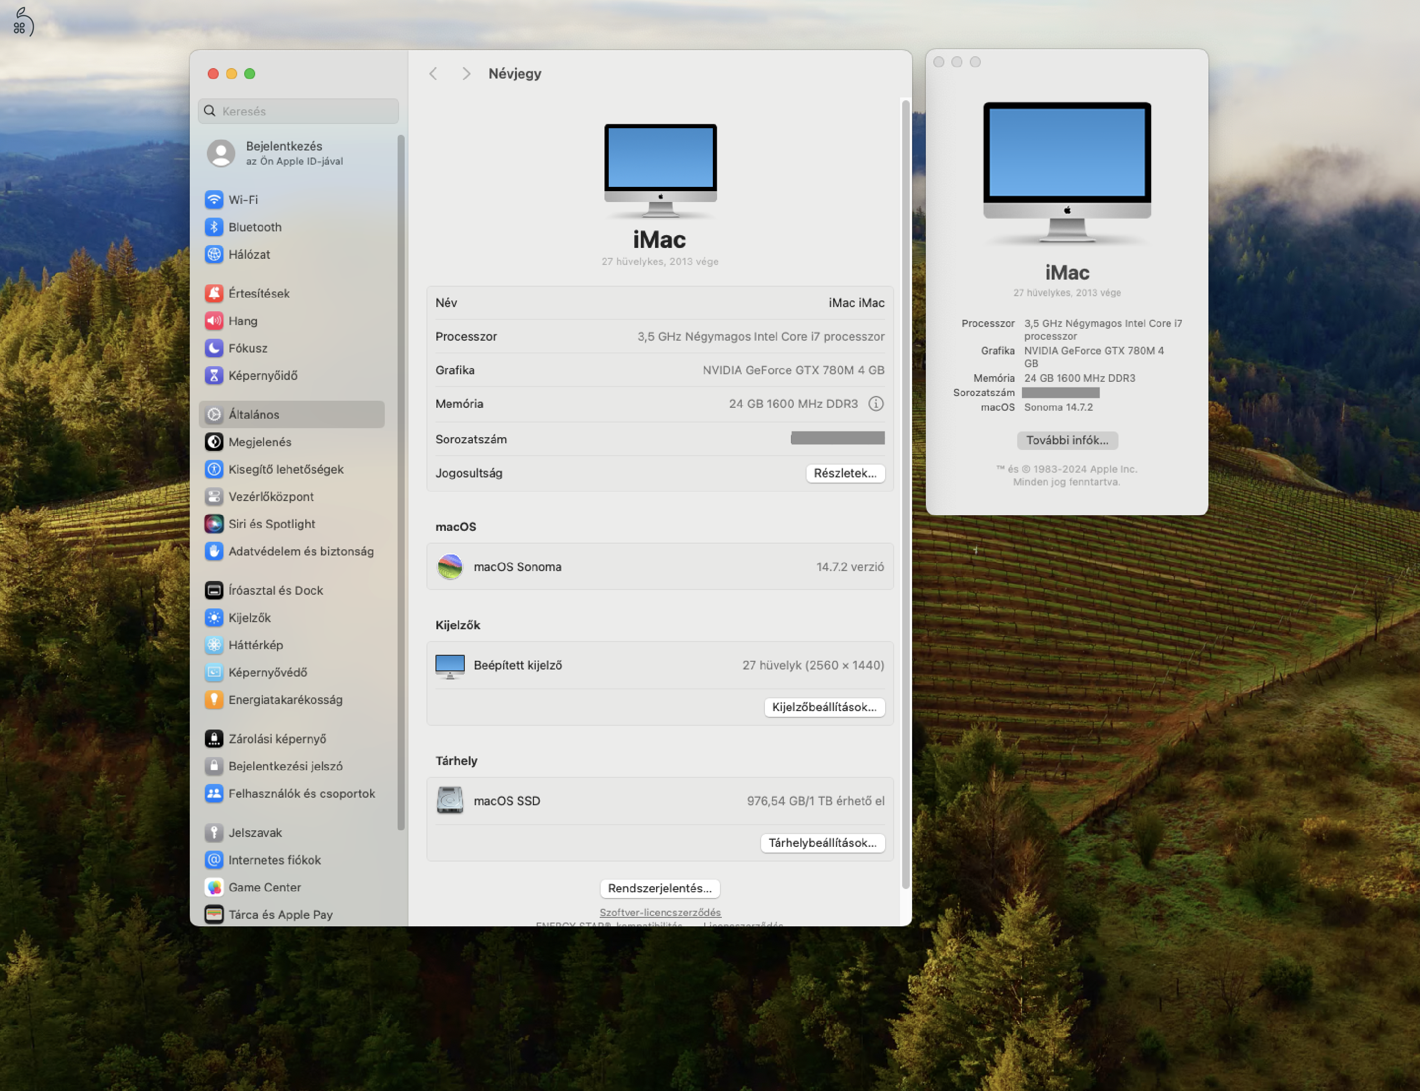Click the iMac image in Névjegy pane
This screenshot has height=1091, width=1420.
(660, 170)
